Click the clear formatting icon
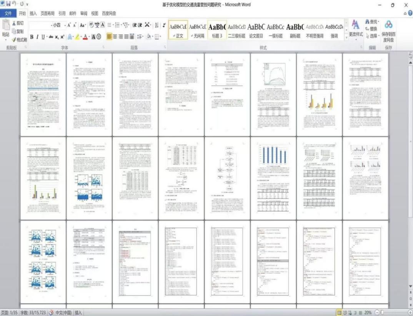The image size is (413, 316). pyautogui.click(x=92, y=25)
